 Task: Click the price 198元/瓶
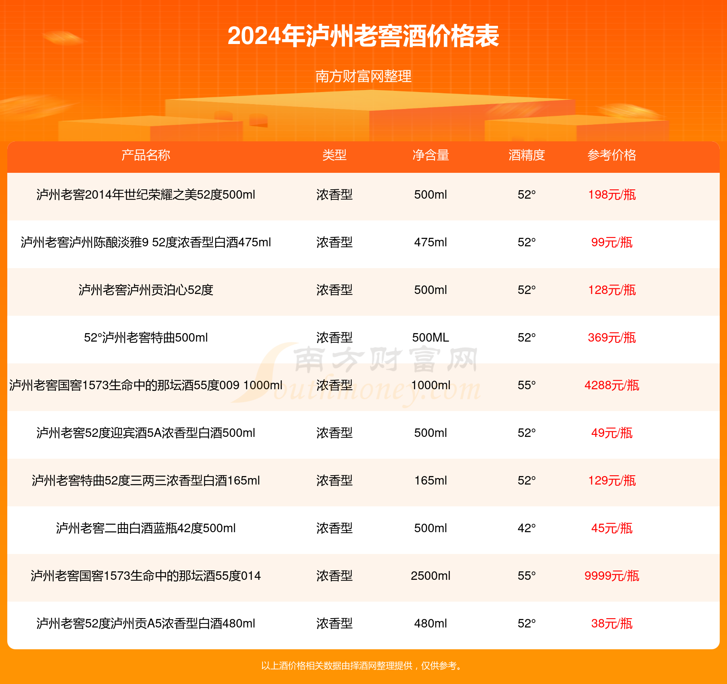tap(612, 195)
